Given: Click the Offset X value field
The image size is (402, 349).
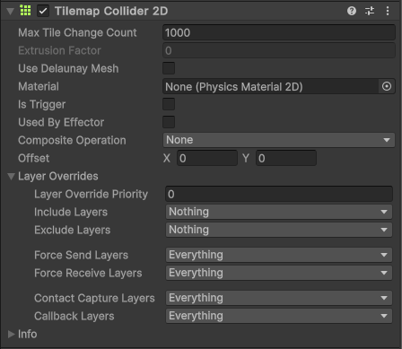Looking at the screenshot, I should 207,158.
